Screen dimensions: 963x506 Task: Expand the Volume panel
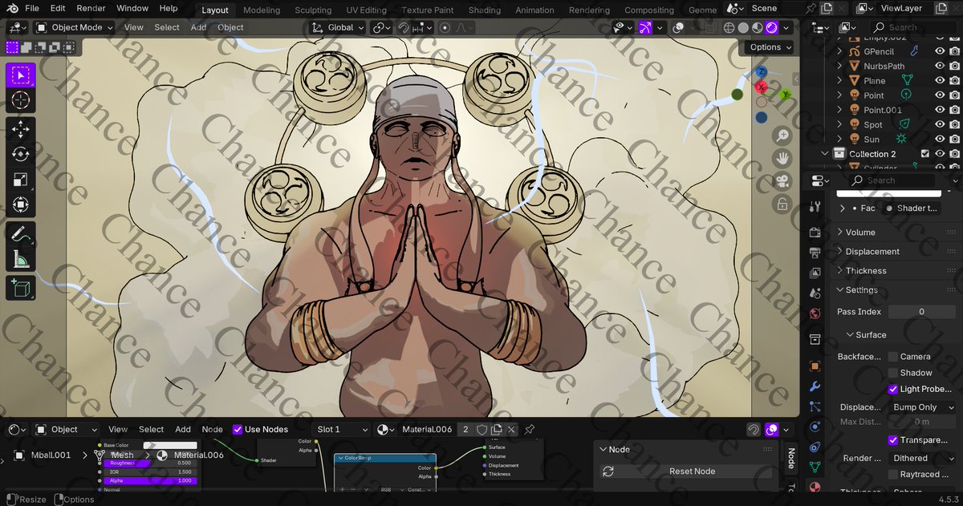pyautogui.click(x=860, y=233)
